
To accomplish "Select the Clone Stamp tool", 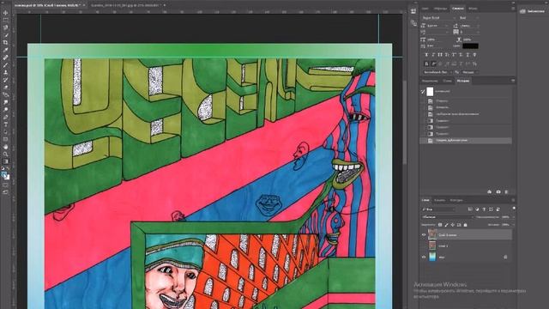I will pos(6,72).
